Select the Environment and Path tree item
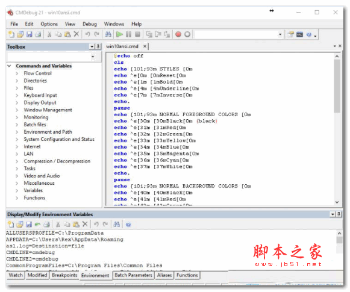This screenshot has width=350, height=292. coord(48,132)
